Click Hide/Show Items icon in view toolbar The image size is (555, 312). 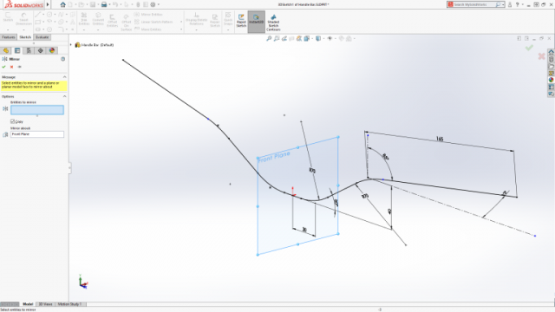tap(330, 38)
